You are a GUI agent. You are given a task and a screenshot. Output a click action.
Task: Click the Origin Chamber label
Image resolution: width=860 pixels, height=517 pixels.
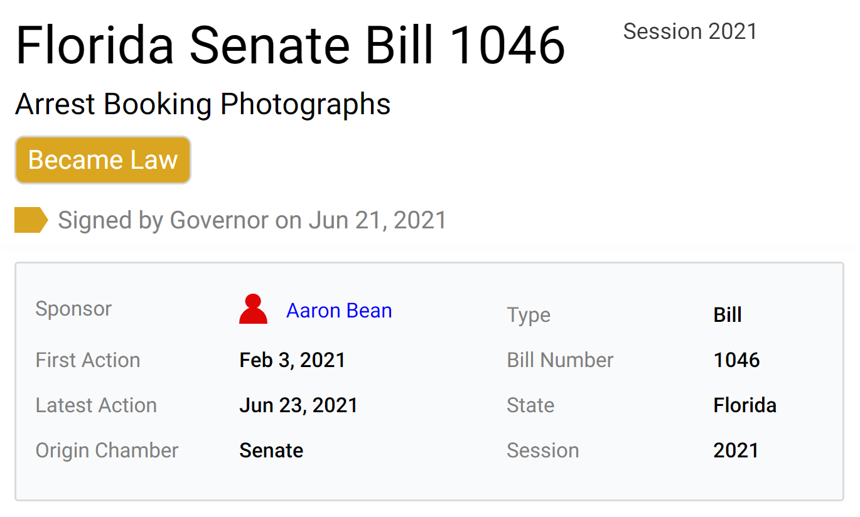coord(107,450)
